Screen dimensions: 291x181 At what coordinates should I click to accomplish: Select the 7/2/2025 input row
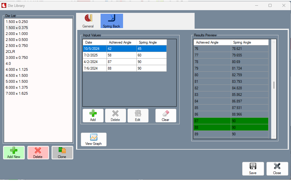[x=125, y=55]
